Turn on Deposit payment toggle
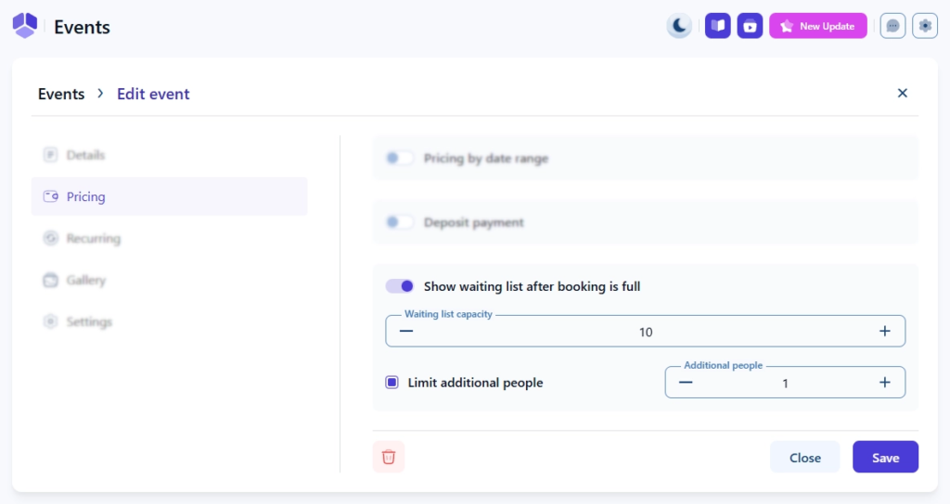Viewport: 950px width, 504px height. [x=400, y=222]
